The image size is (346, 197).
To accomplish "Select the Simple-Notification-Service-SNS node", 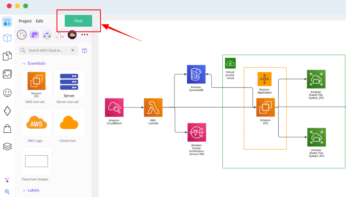I will pyautogui.click(x=197, y=132).
